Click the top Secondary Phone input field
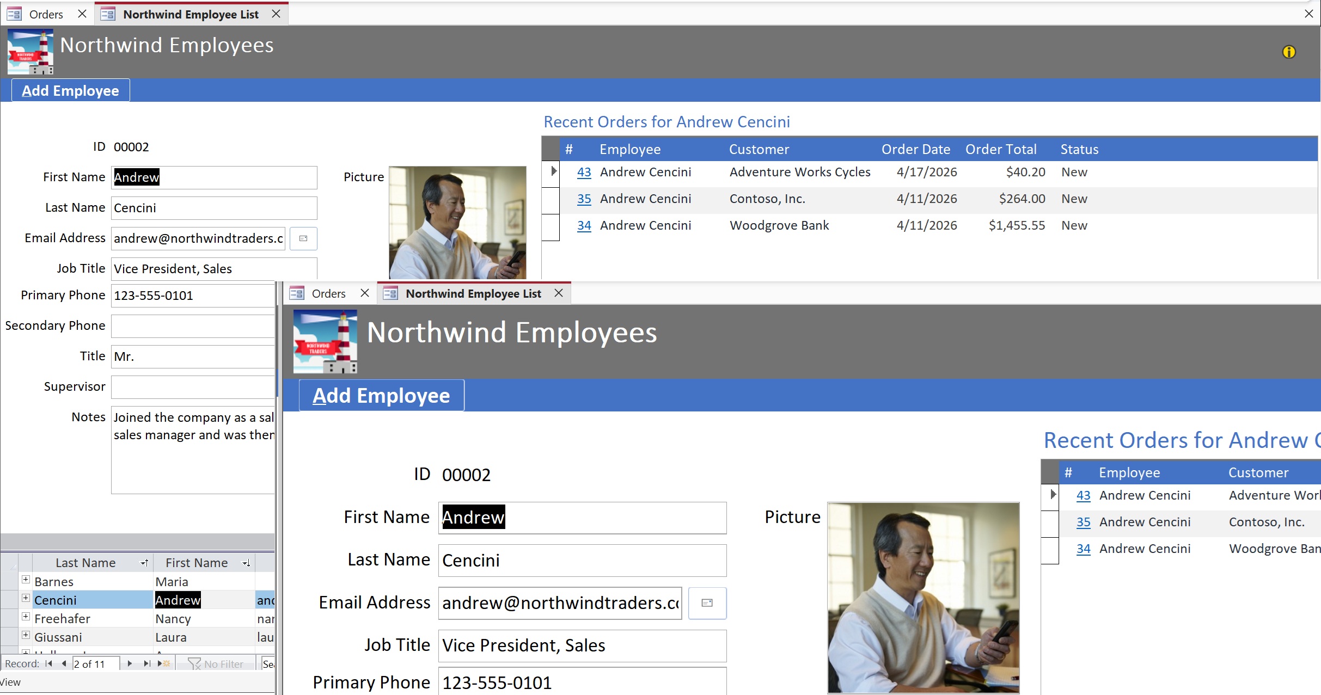 coord(193,326)
